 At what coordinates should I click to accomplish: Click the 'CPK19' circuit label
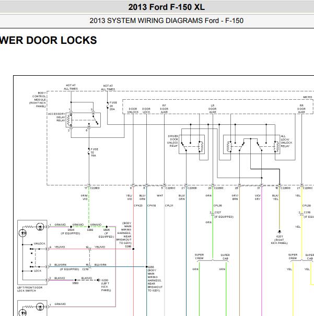point(152,206)
